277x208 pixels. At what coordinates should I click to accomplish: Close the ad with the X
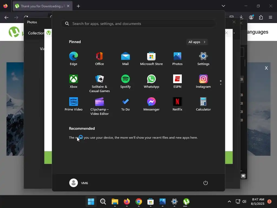click(x=266, y=68)
